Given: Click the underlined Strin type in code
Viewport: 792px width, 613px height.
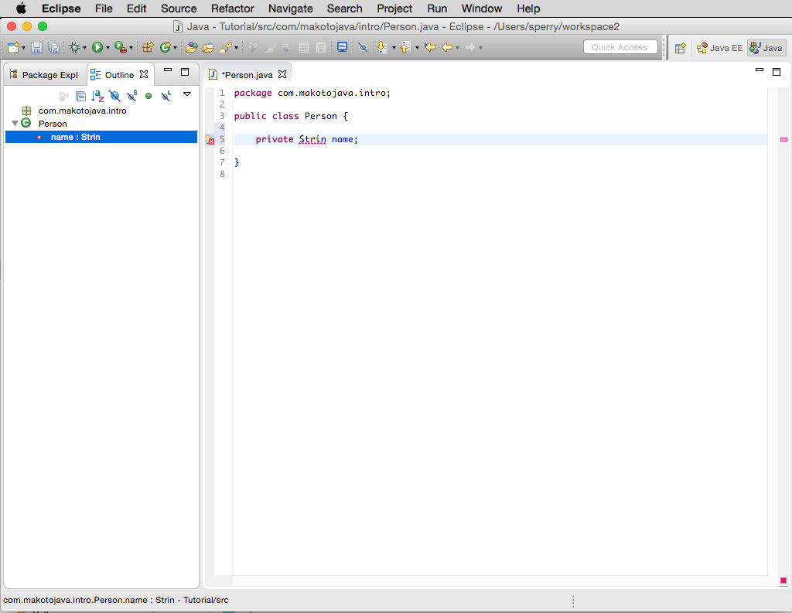Looking at the screenshot, I should 312,139.
